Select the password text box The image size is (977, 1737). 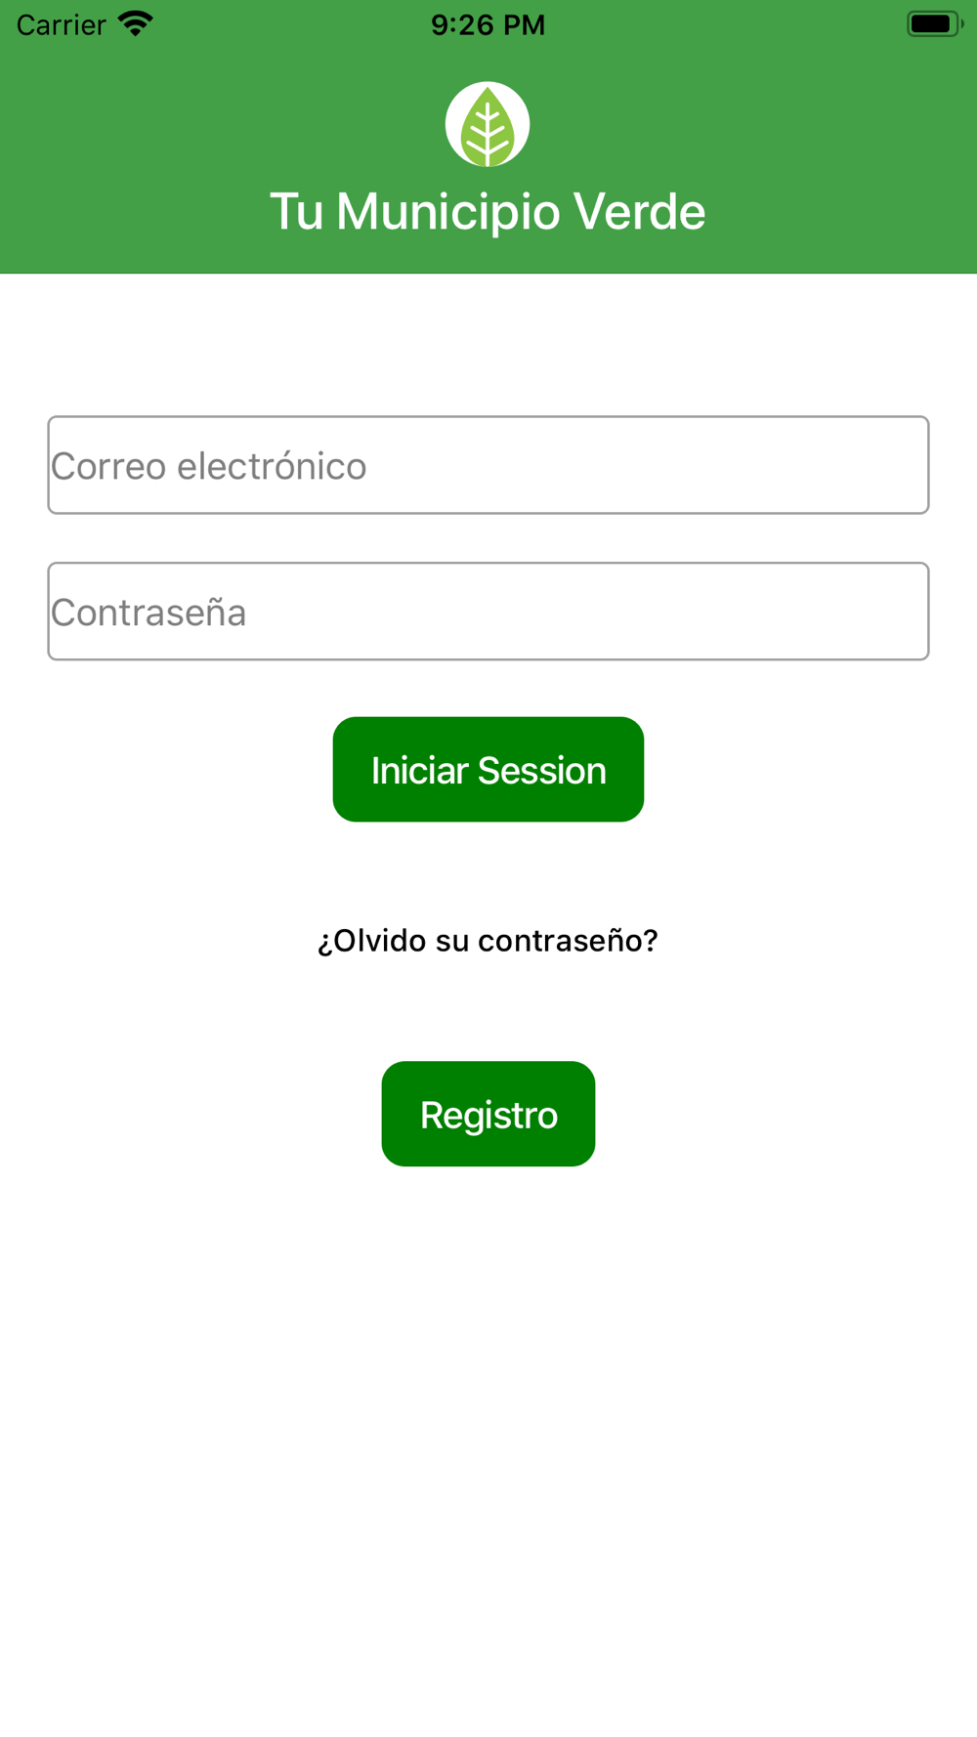pyautogui.click(x=488, y=612)
